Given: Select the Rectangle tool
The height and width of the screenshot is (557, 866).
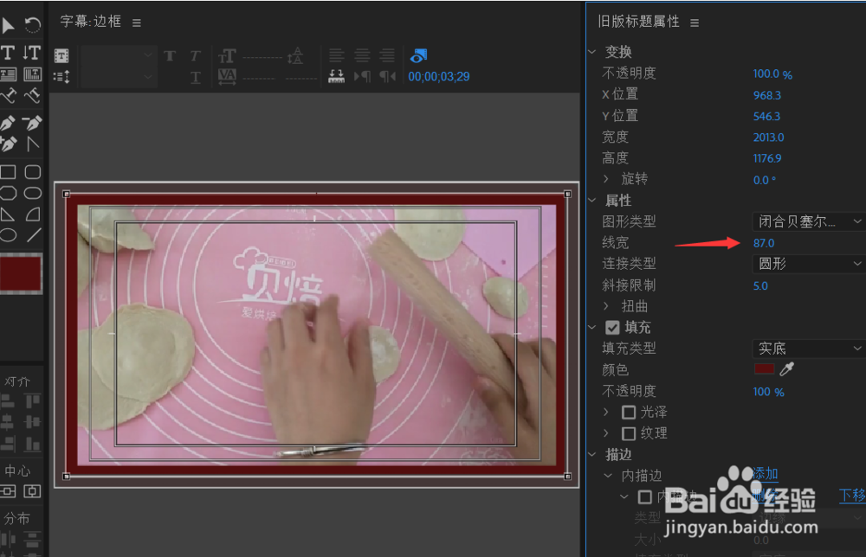Looking at the screenshot, I should tap(8, 172).
